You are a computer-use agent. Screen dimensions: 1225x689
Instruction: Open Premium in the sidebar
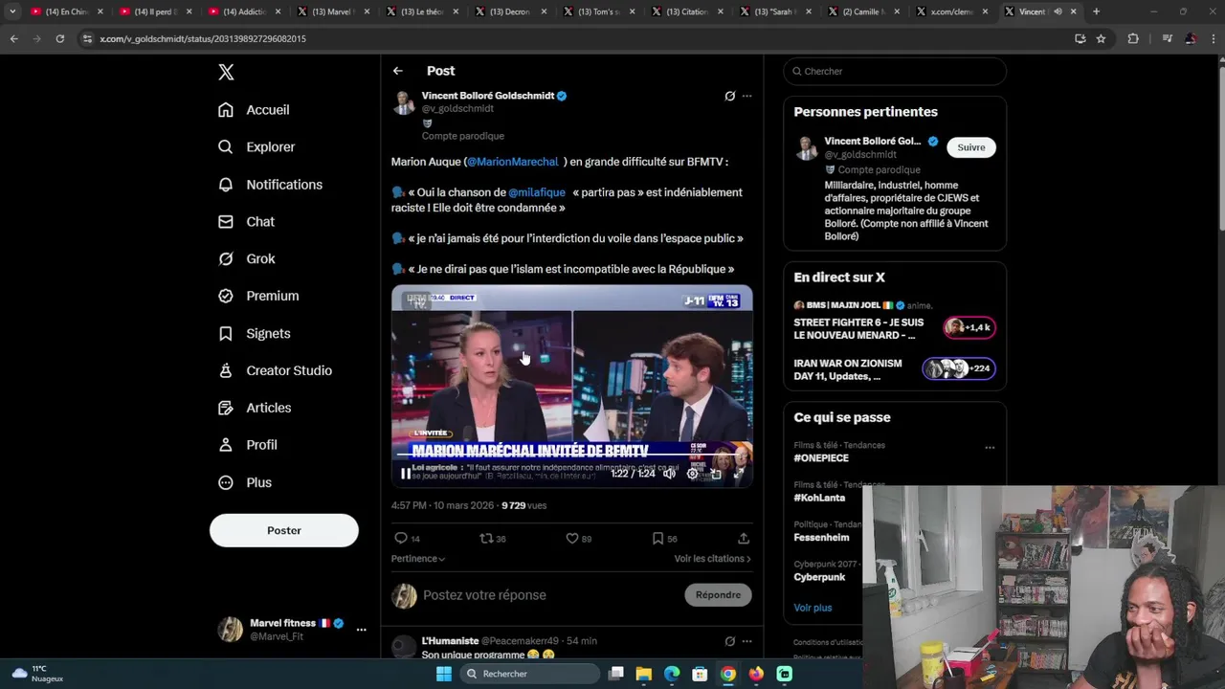(x=258, y=297)
